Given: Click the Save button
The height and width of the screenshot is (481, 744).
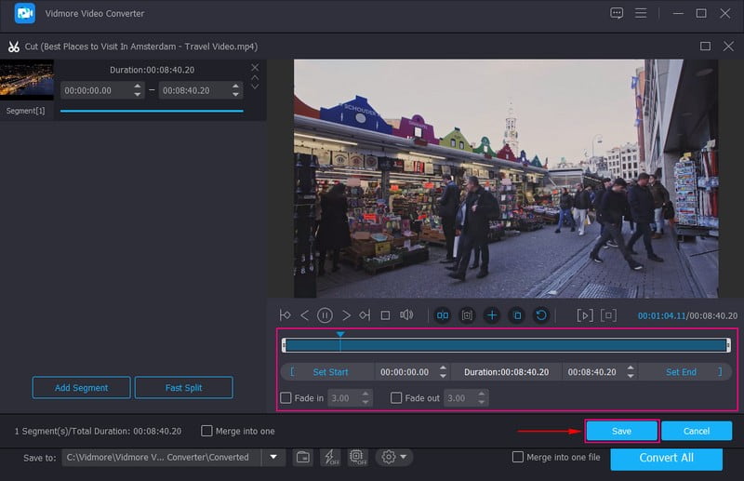Looking at the screenshot, I should (x=621, y=431).
